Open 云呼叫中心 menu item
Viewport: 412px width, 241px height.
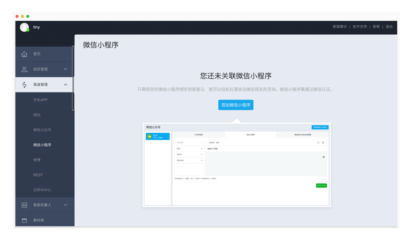(x=42, y=190)
